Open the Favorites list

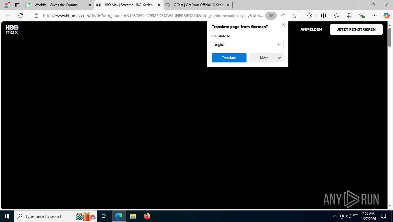336,16
